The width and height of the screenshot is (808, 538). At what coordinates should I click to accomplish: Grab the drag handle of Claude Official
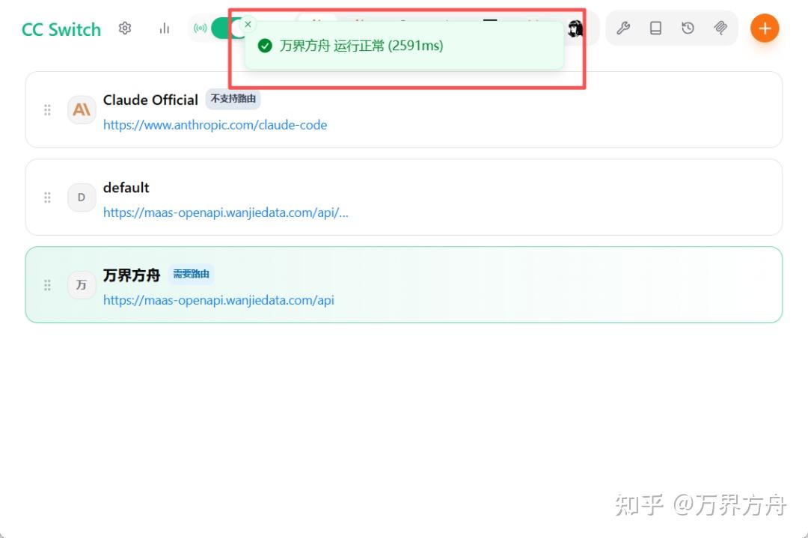(47, 110)
